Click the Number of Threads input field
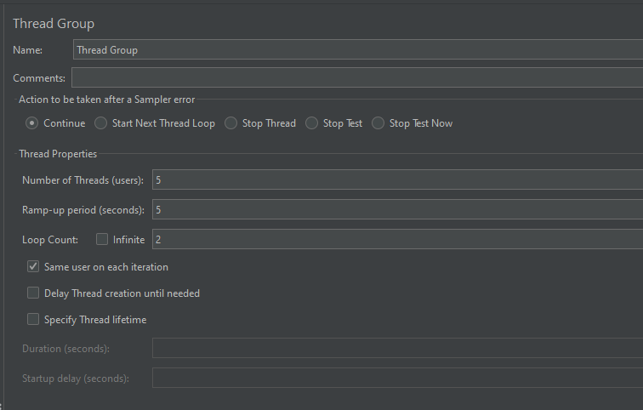This screenshot has width=643, height=410. point(396,179)
